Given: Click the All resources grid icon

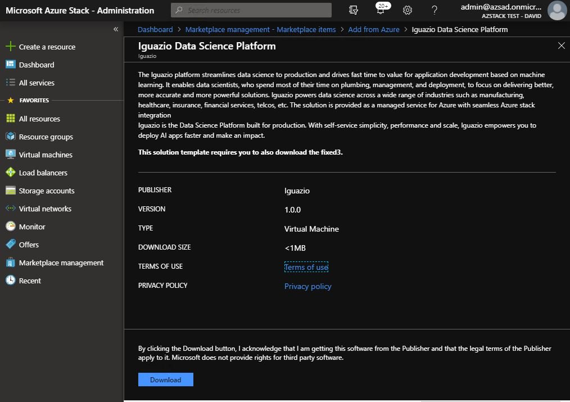Looking at the screenshot, I should click(x=11, y=119).
